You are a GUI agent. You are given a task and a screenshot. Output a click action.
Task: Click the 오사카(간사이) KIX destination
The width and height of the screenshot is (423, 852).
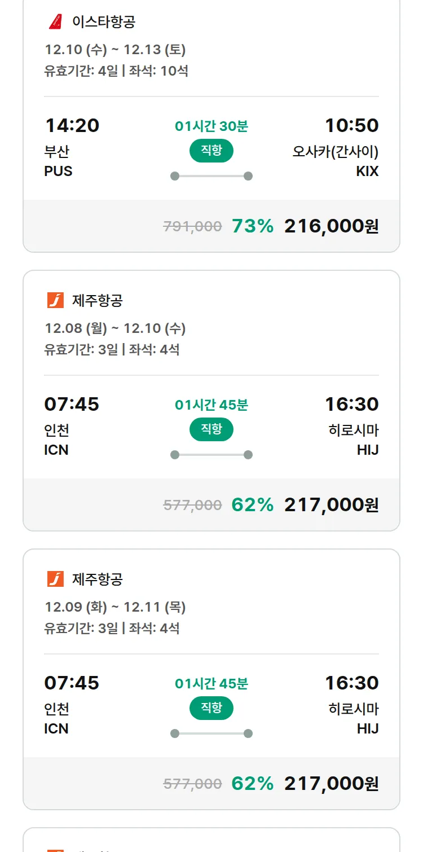335,161
